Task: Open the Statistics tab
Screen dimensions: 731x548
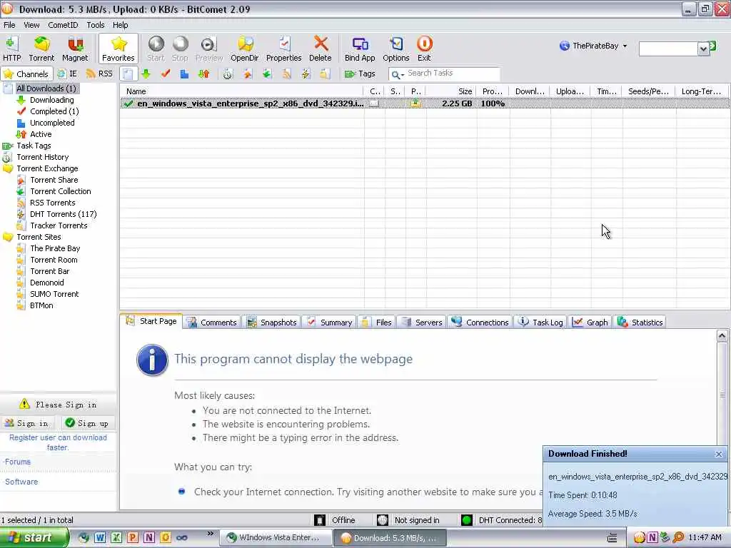Action: click(640, 322)
